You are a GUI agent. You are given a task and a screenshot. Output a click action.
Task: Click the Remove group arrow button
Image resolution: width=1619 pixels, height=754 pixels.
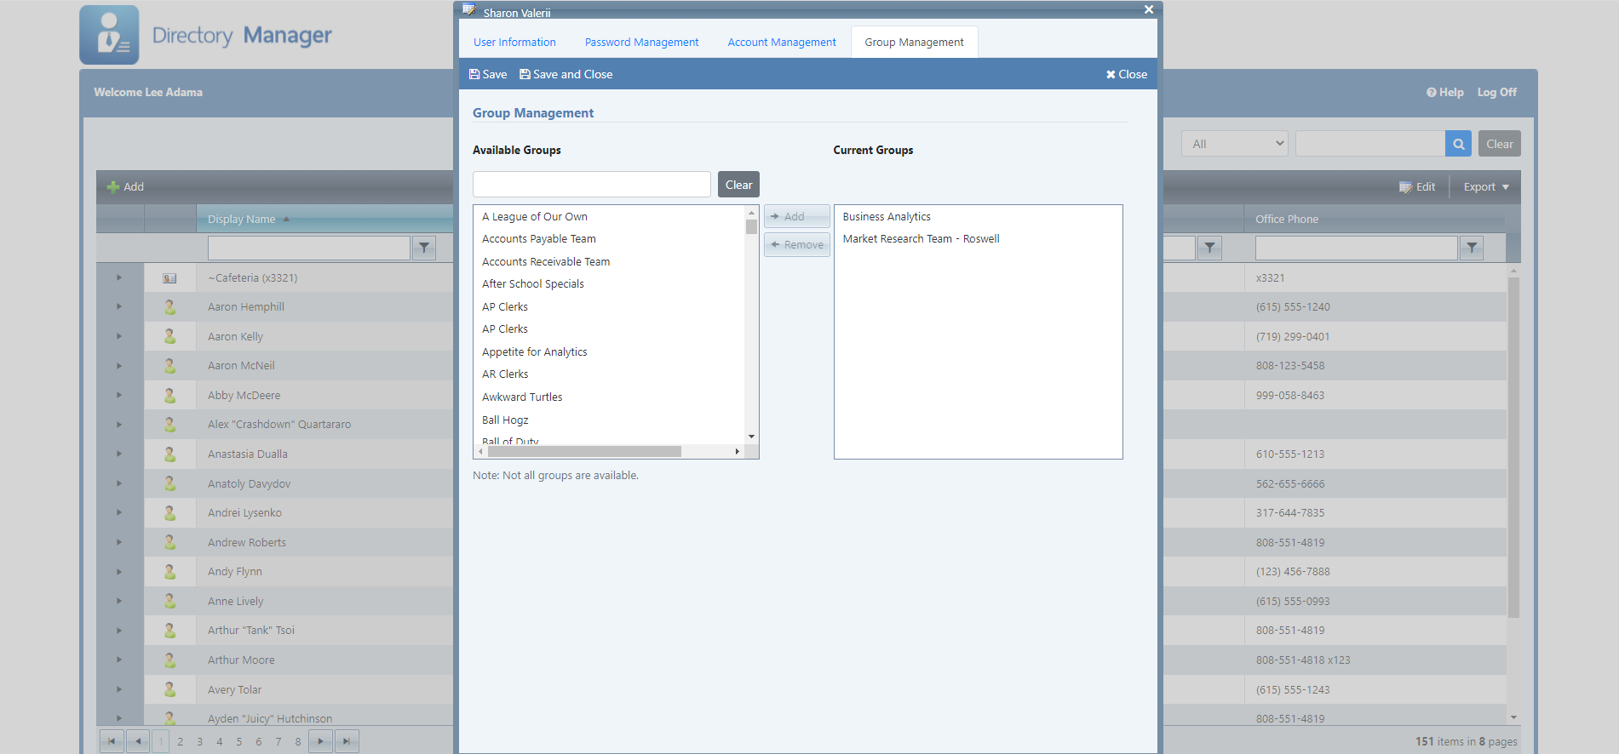(796, 245)
